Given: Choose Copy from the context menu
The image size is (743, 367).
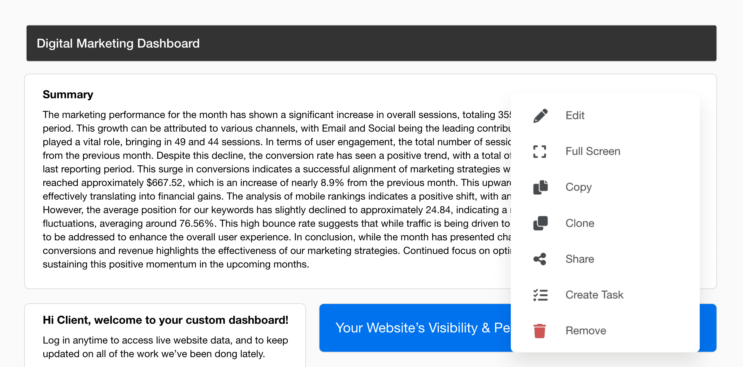Looking at the screenshot, I should (578, 187).
